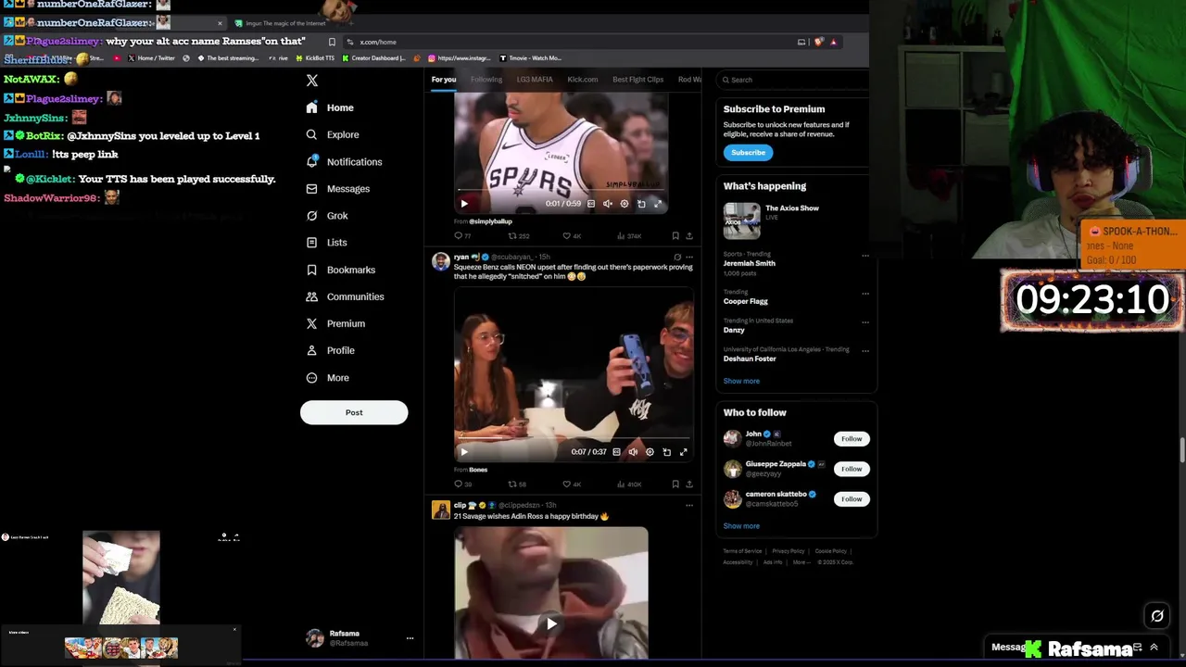Image resolution: width=1186 pixels, height=667 pixels.
Task: Follow John in Who to follow
Action: [x=852, y=439]
